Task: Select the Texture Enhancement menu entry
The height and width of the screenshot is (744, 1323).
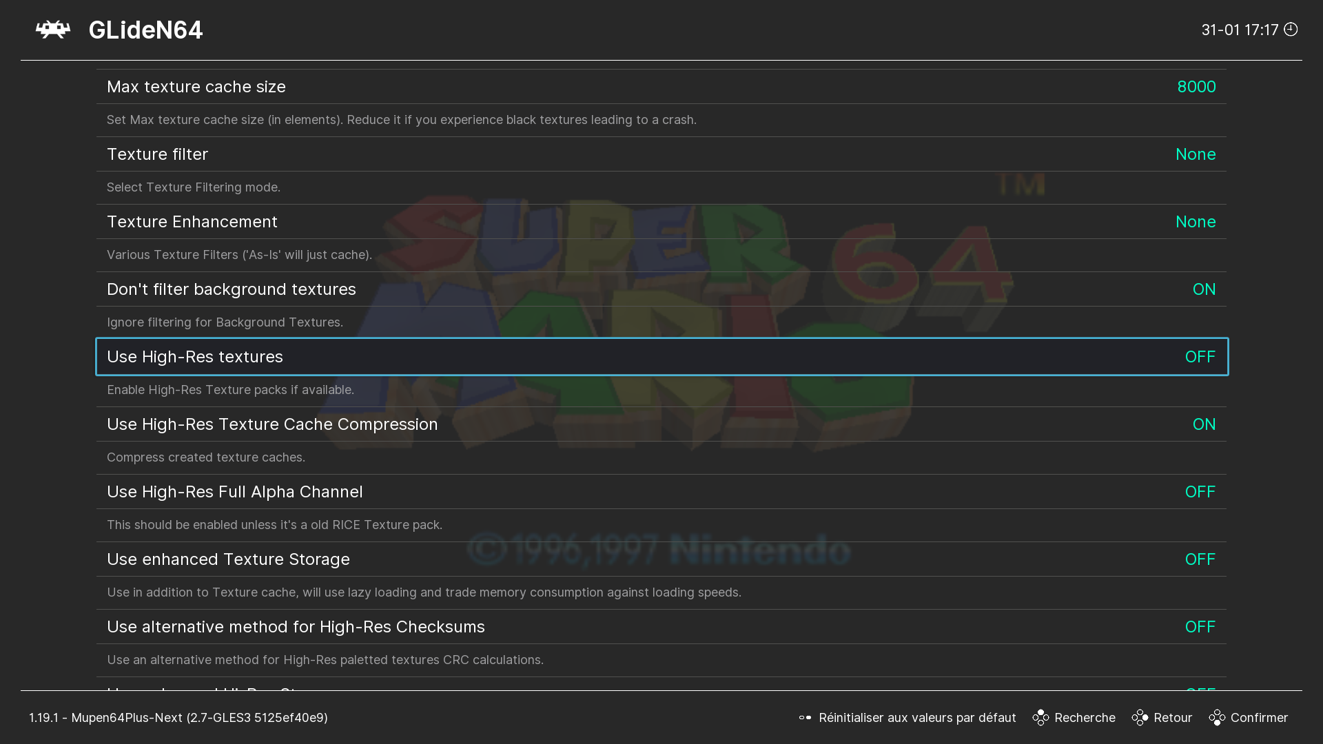Action: click(661, 222)
